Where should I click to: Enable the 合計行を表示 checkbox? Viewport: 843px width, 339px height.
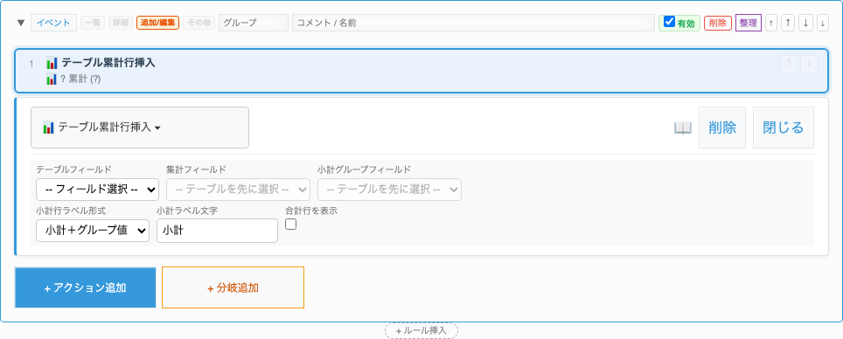click(x=290, y=225)
